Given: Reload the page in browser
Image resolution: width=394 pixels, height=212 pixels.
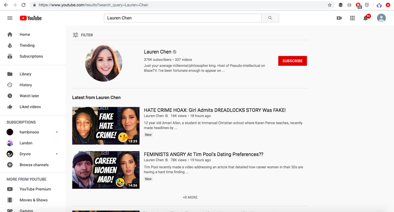Looking at the screenshot, I should click(x=24, y=5).
